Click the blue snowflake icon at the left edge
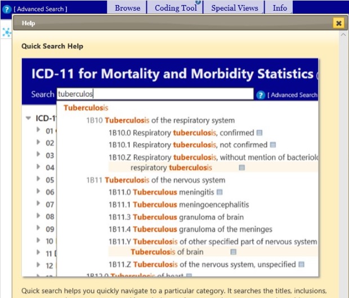Image resolution: width=349 pixels, height=298 pixels. [x=7, y=33]
